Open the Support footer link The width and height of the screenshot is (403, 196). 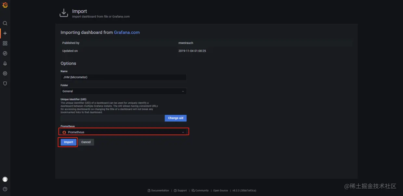coord(180,190)
